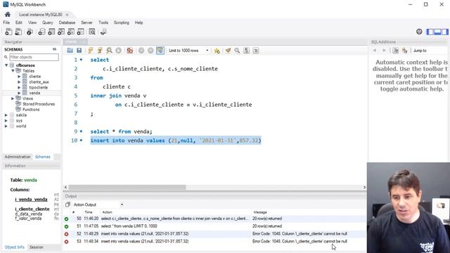Create new stored procedure icon
450x253 pixels.
(71, 32)
